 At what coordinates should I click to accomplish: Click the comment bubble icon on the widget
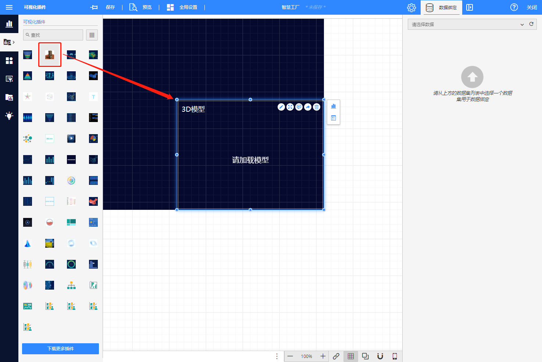coord(299,107)
